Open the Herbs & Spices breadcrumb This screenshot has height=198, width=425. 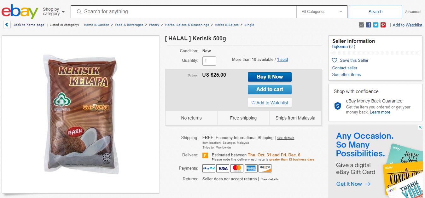(x=226, y=25)
